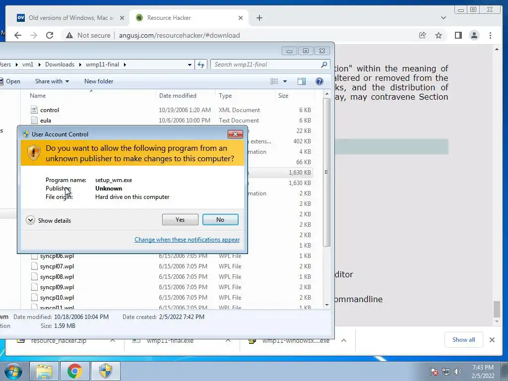Change view icon in Explorer toolbar
This screenshot has height=381, width=508.
[x=274, y=81]
